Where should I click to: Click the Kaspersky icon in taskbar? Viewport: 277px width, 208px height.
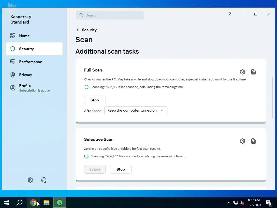60,203
